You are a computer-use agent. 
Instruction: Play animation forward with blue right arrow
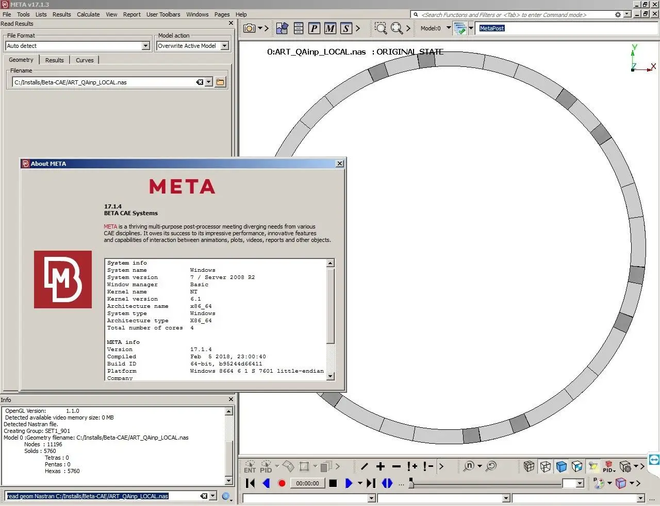pyautogui.click(x=349, y=483)
